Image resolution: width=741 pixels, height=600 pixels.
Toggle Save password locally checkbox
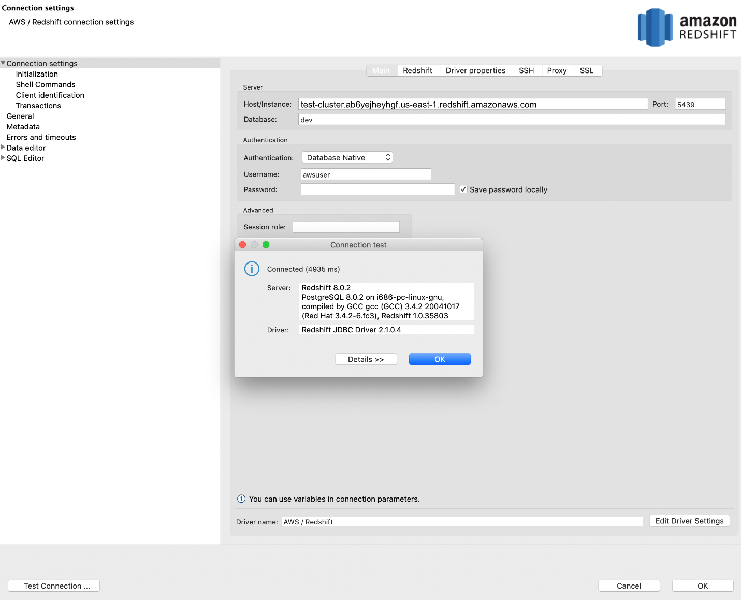[x=463, y=189]
